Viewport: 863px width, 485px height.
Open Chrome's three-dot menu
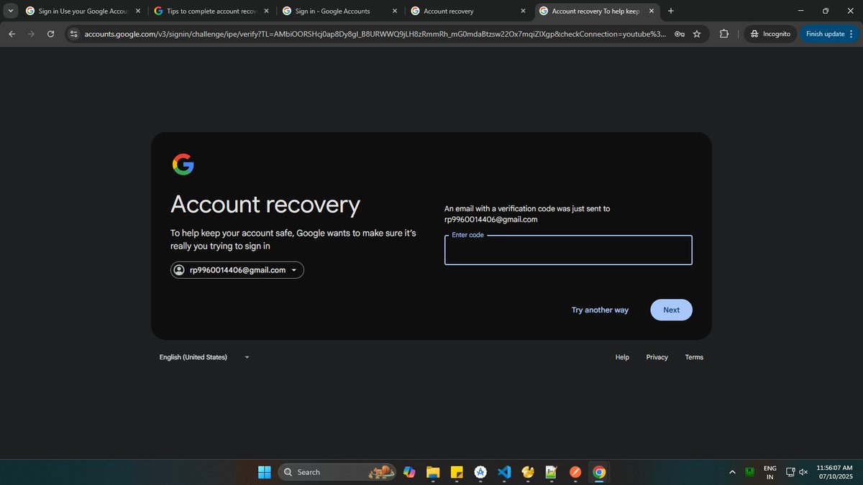851,34
